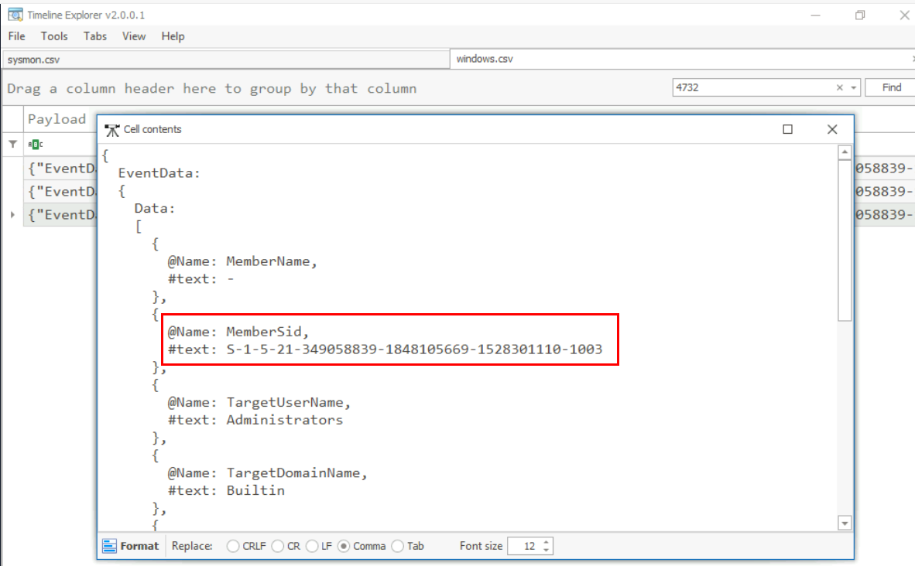
Task: Click the Format button in Cell contents
Action: [131, 546]
